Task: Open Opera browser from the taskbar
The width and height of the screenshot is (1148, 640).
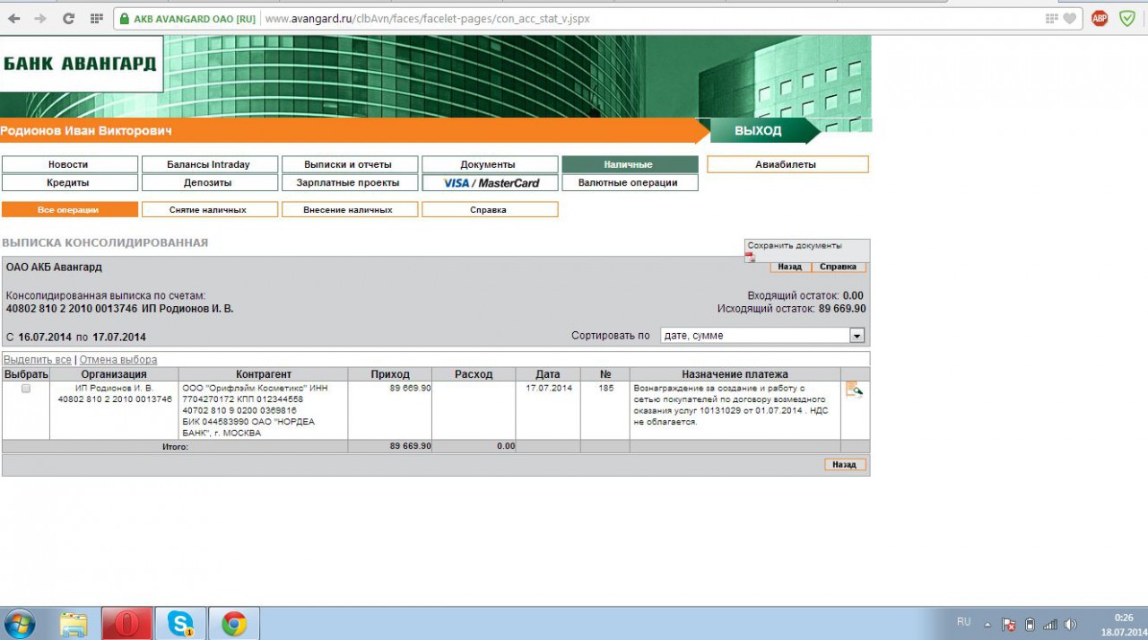Action: 126,623
